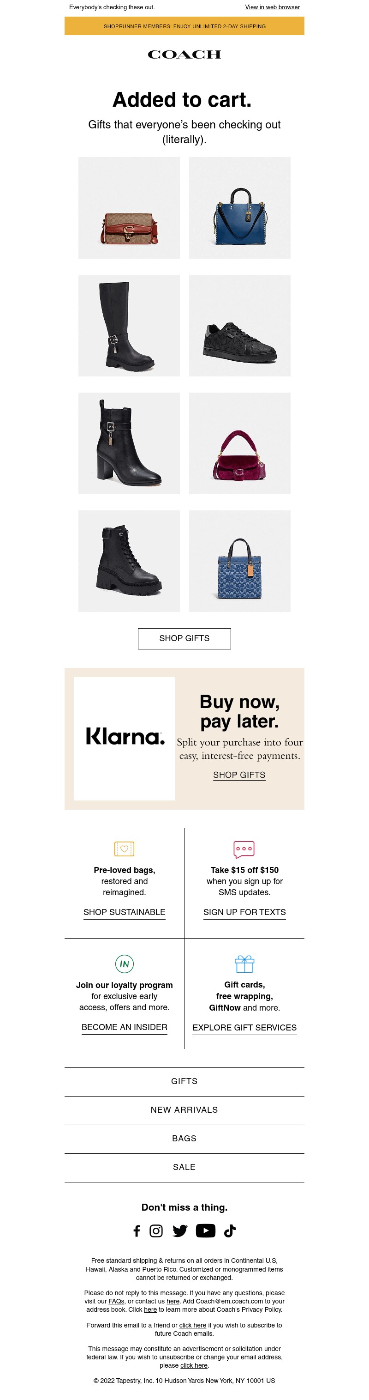Viewport: 369px width, 1400px height.
Task: Click the pre-loved bags heart icon
Action: [124, 849]
